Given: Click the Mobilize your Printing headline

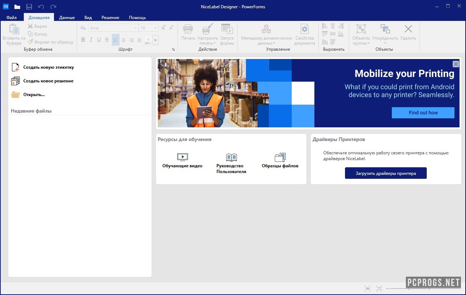Looking at the screenshot, I should (404, 73).
